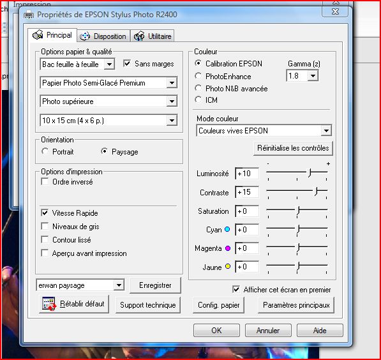Select the Photo N&B avancée option

pyautogui.click(x=198, y=88)
